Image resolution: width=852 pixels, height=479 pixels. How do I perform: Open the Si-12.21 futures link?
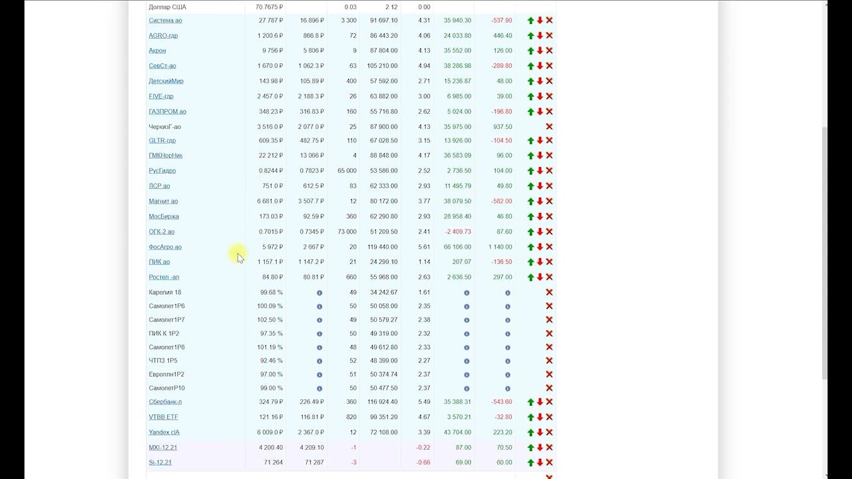160,462
